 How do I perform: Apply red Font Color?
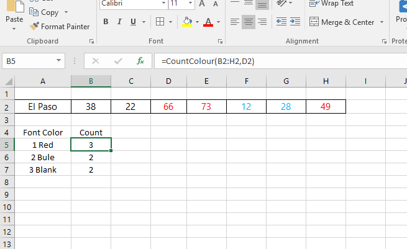tap(208, 22)
